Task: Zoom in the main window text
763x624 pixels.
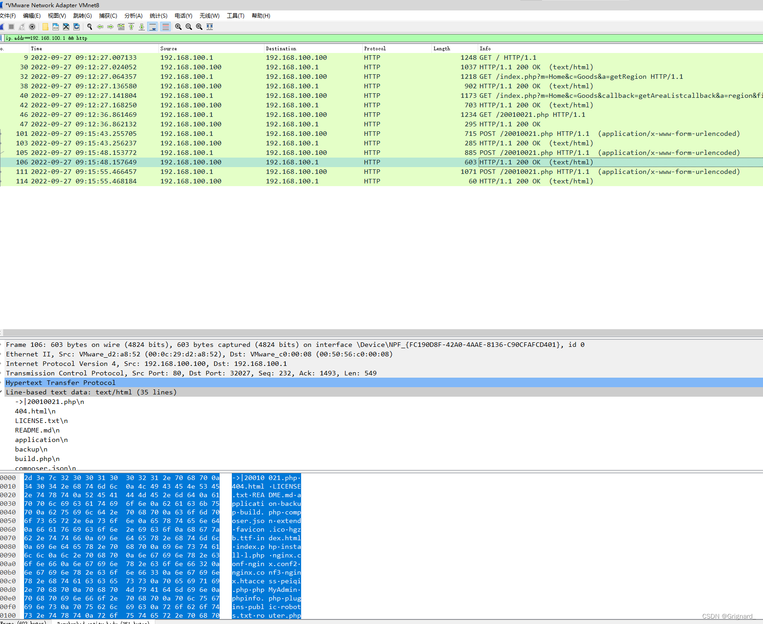Action: pyautogui.click(x=178, y=27)
